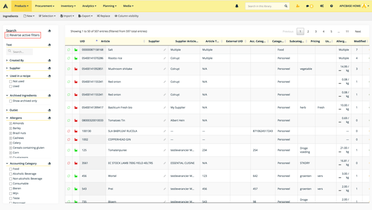Open the help question mark icon
The width and height of the screenshot is (372, 210).
[x=331, y=6]
